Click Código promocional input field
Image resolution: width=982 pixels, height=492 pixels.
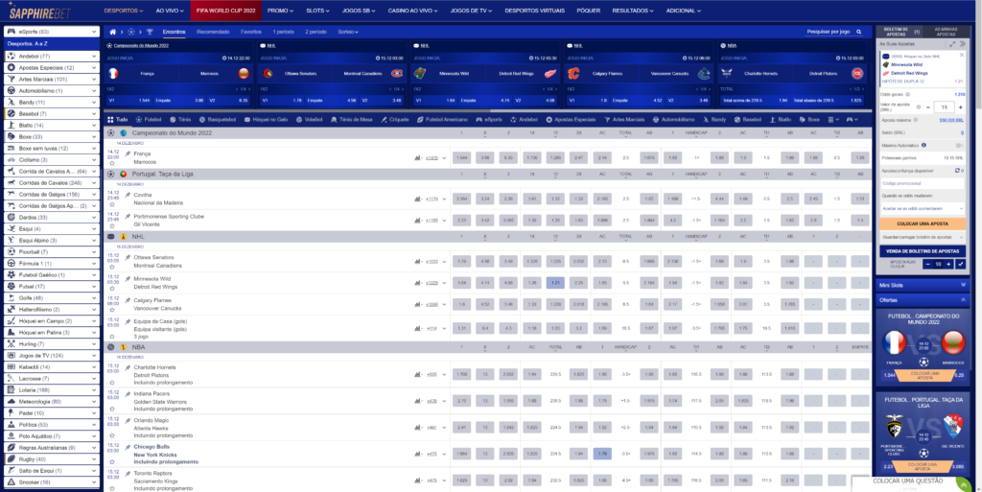pos(923,183)
